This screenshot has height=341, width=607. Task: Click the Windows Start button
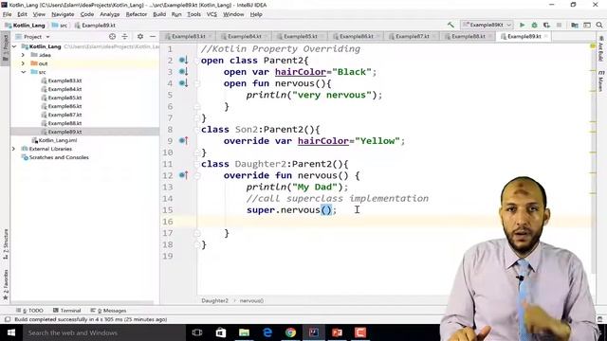(11, 332)
